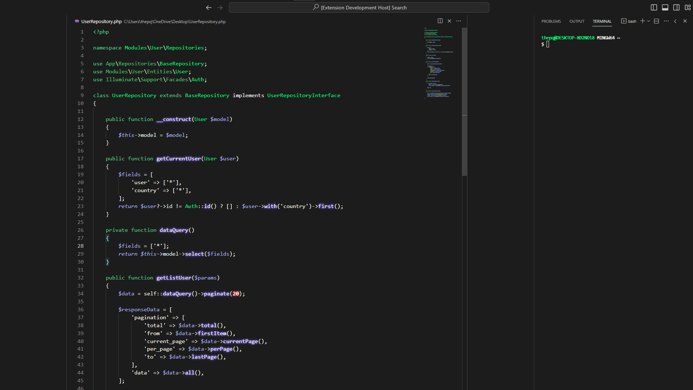This screenshot has height=390, width=693.
Task: Switch to the OUTPUT tab
Action: (577, 22)
